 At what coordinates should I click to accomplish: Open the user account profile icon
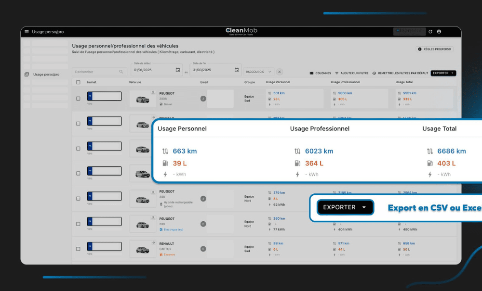point(439,32)
